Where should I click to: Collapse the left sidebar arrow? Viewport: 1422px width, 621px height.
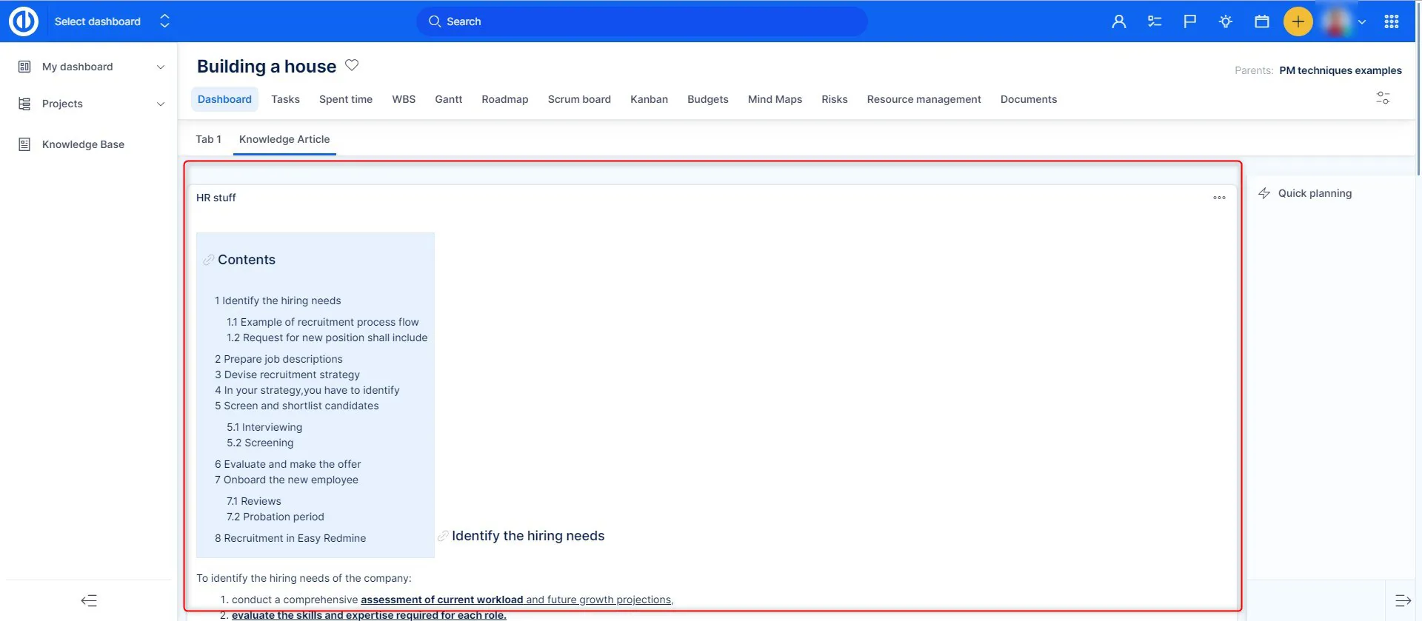tap(89, 600)
